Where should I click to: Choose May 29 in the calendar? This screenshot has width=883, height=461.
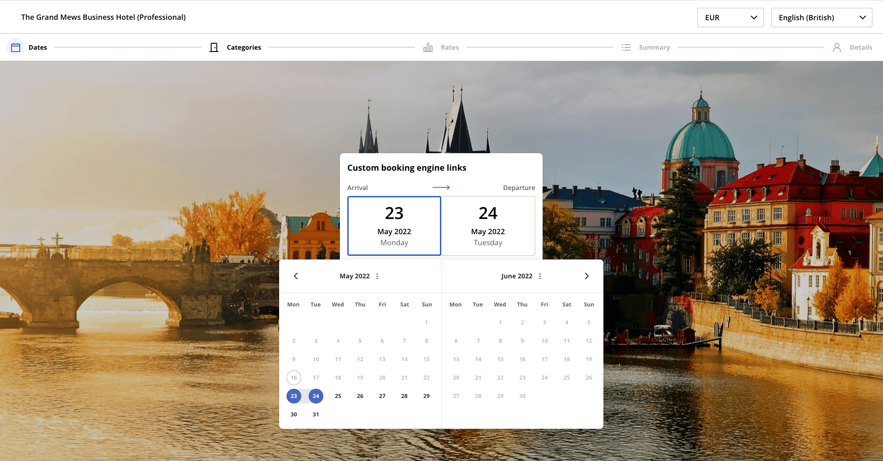[427, 396]
